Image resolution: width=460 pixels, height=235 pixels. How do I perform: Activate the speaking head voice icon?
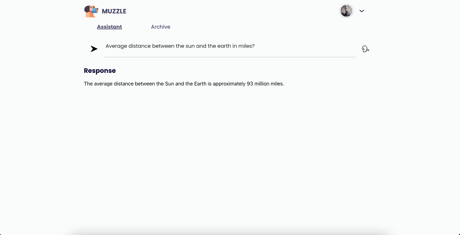point(365,49)
